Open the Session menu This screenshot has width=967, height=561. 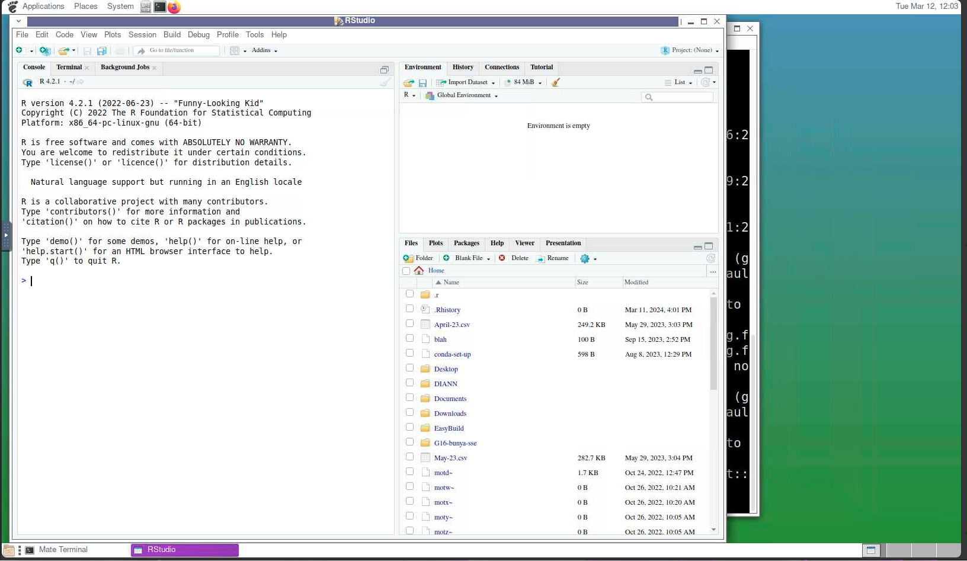tap(142, 35)
